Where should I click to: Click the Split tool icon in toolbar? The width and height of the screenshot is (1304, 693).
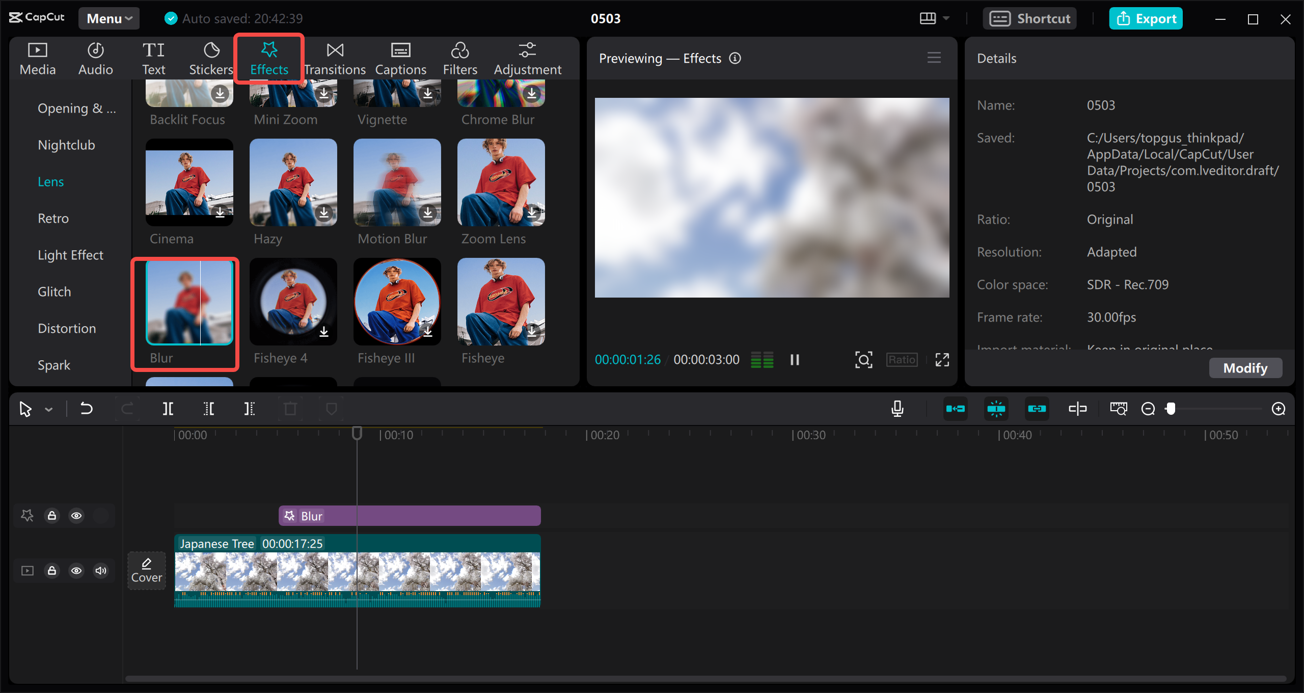click(169, 409)
